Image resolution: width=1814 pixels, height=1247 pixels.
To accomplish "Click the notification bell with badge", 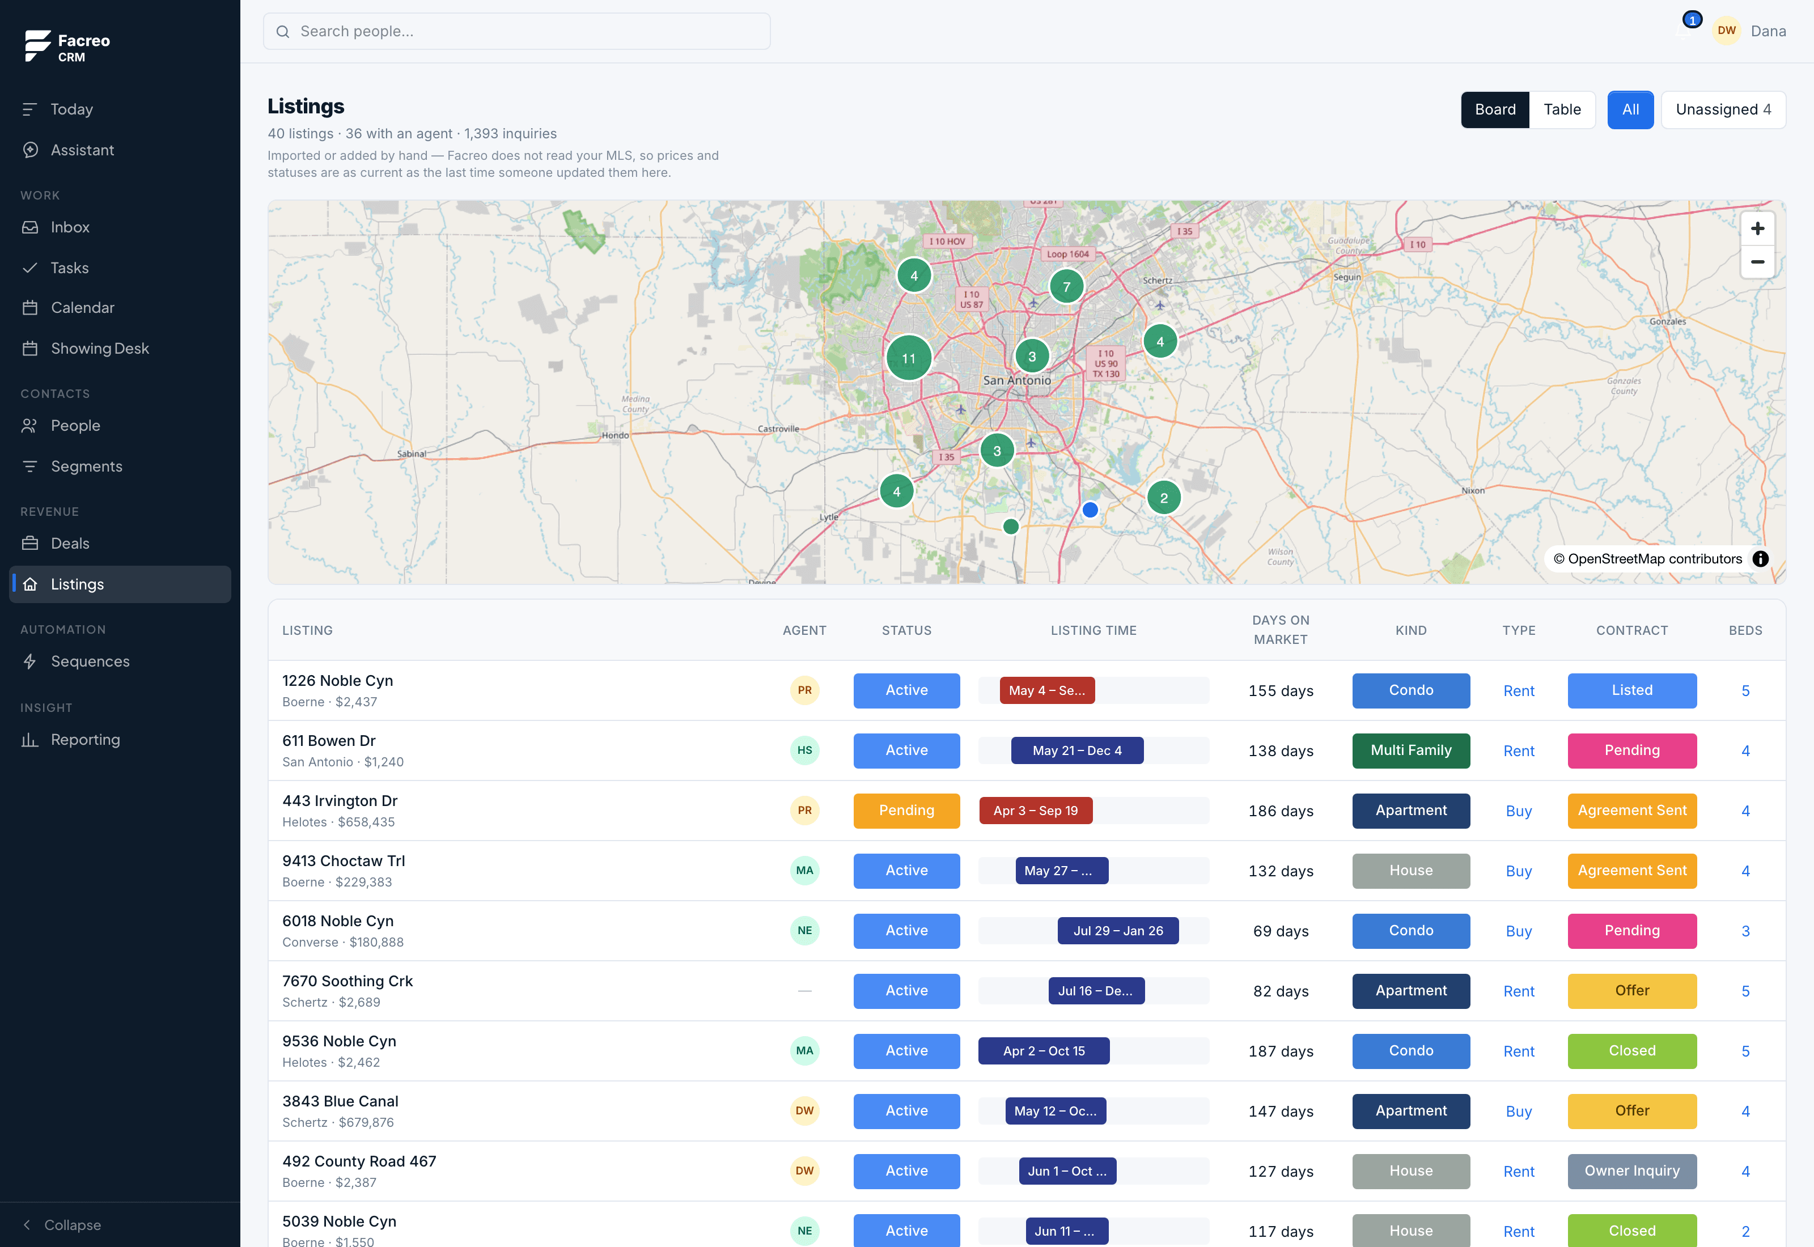I will (x=1684, y=29).
